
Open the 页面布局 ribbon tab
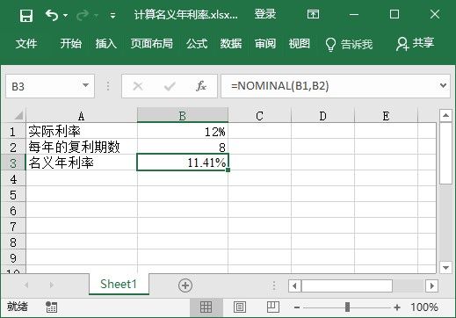(152, 44)
